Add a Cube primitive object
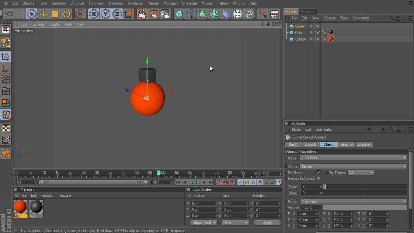Viewport: 414px width, 233px height. [x=179, y=14]
